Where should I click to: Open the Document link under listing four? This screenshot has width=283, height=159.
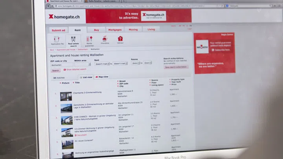[x=82, y=135]
